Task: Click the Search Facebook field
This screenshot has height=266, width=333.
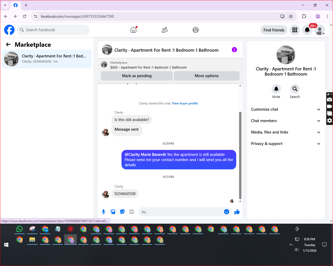Action: click(x=53, y=30)
